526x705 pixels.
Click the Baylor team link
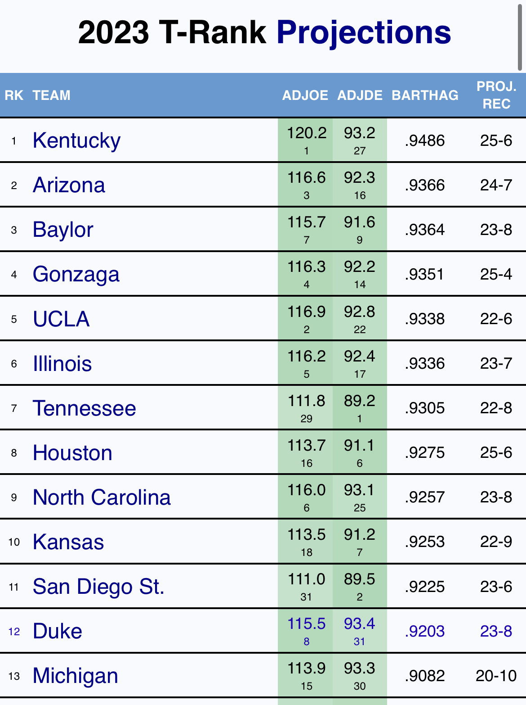[x=63, y=230]
